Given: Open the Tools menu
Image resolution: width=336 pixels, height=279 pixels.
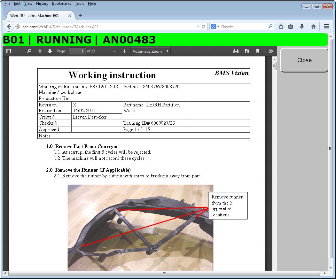Looking at the screenshot, I should tap(79, 4).
